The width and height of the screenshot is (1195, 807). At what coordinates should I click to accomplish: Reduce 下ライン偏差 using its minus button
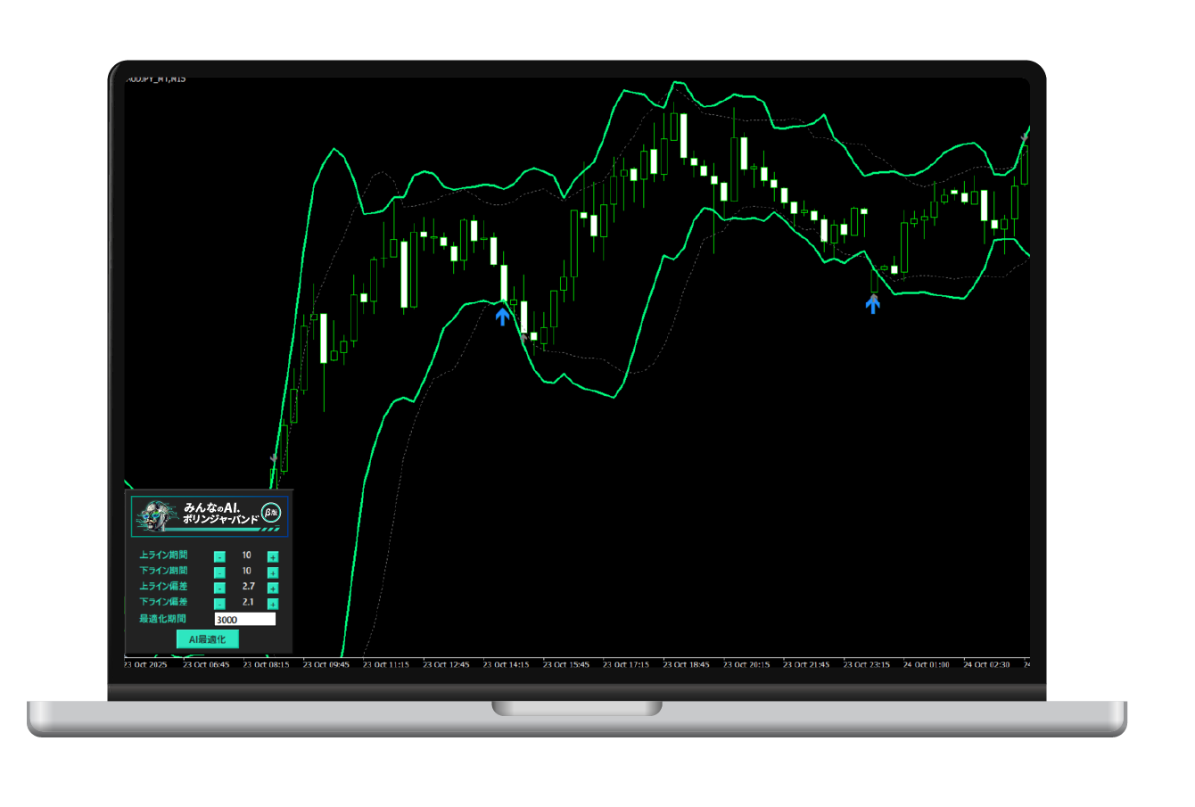[219, 604]
